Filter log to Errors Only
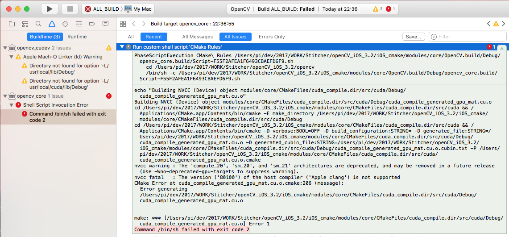Image resolution: width=509 pixels, height=237 pixels. point(272,37)
